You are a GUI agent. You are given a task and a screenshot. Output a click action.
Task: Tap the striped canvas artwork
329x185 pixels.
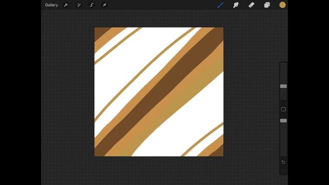[x=159, y=91]
